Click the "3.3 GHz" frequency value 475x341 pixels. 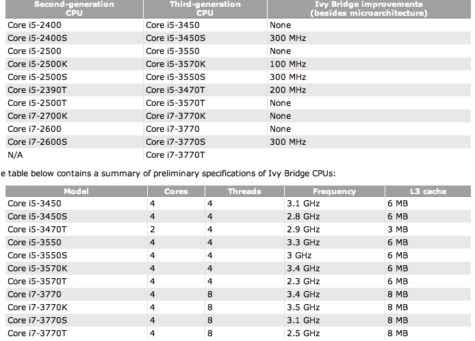[x=303, y=243]
